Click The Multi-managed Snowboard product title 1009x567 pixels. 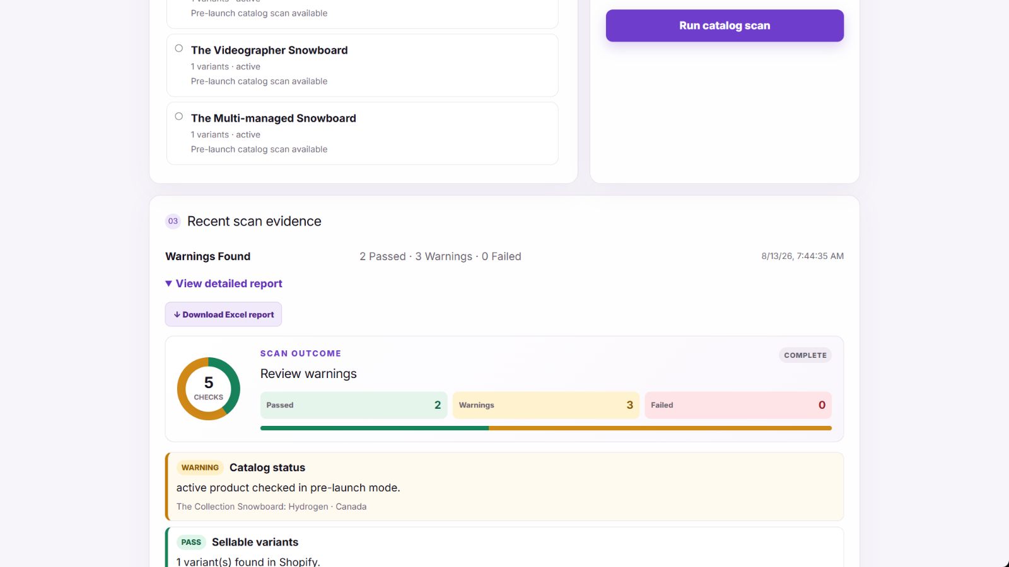point(274,118)
